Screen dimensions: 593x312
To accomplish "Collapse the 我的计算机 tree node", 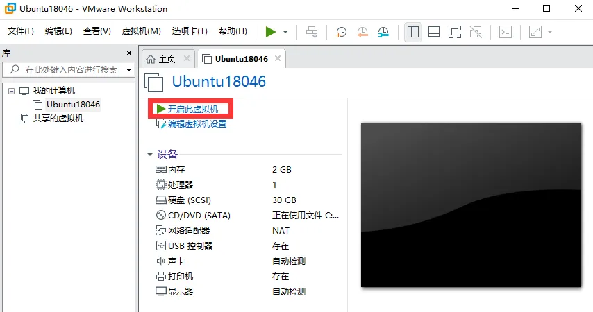I will click(11, 91).
